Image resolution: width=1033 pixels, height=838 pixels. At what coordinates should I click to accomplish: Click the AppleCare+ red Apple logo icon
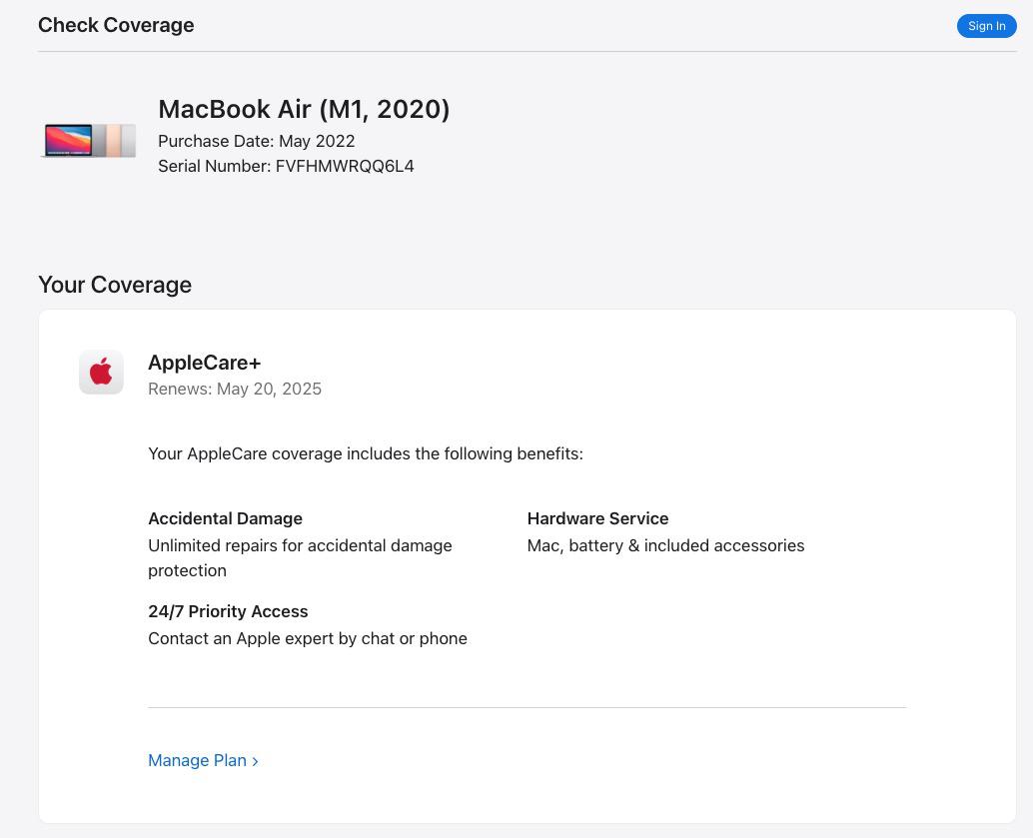(x=102, y=372)
